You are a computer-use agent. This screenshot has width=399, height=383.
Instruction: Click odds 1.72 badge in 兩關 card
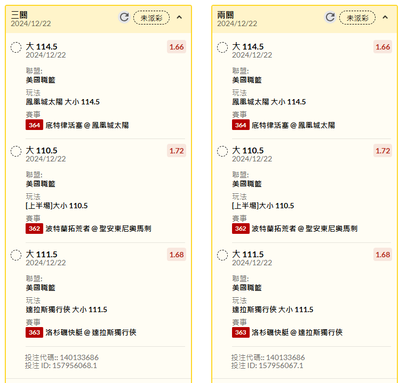382,151
